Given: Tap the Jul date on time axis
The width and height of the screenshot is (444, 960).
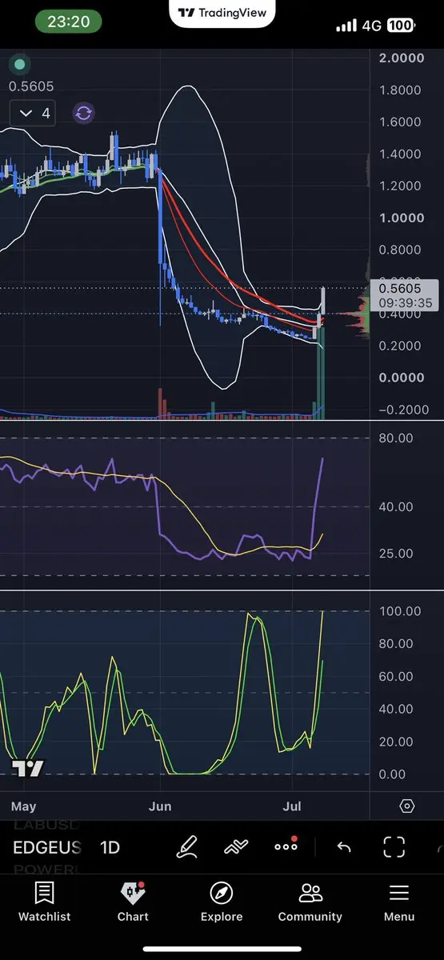Looking at the screenshot, I should pos(293,806).
